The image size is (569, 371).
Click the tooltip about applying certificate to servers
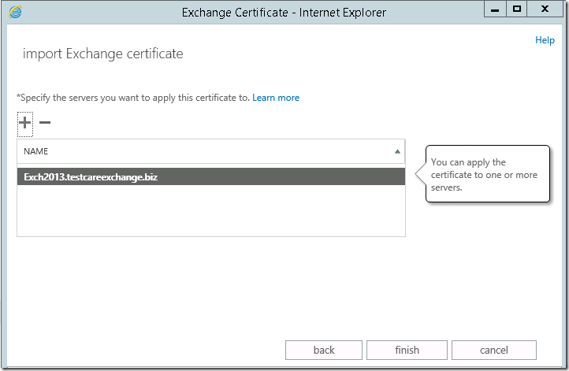487,174
